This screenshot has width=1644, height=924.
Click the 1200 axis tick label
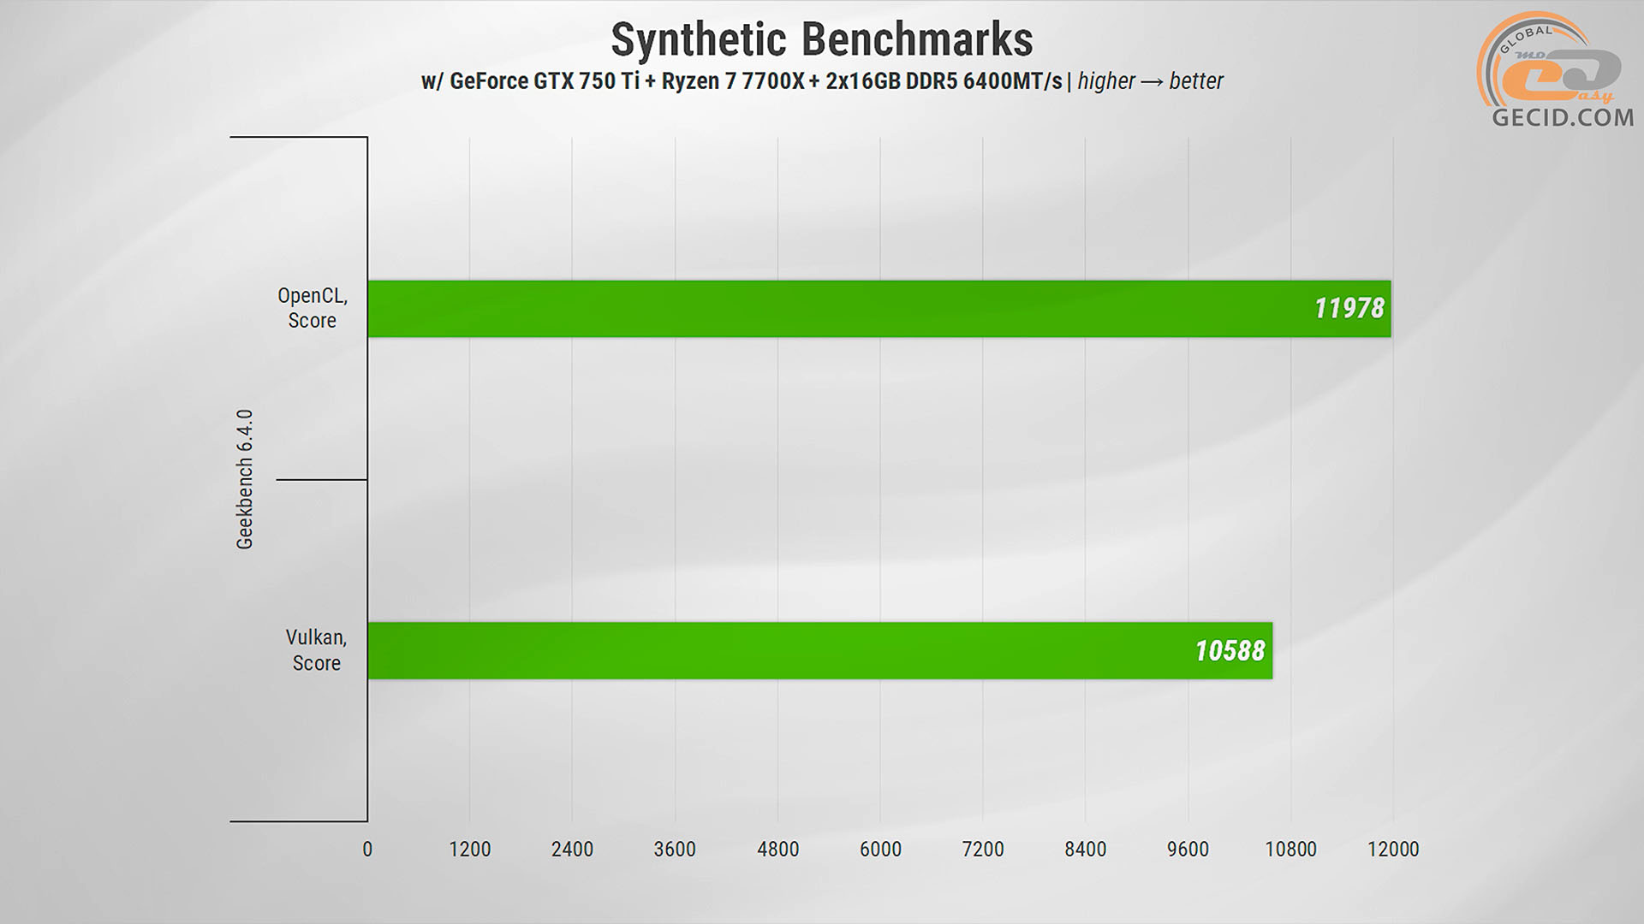pos(470,850)
